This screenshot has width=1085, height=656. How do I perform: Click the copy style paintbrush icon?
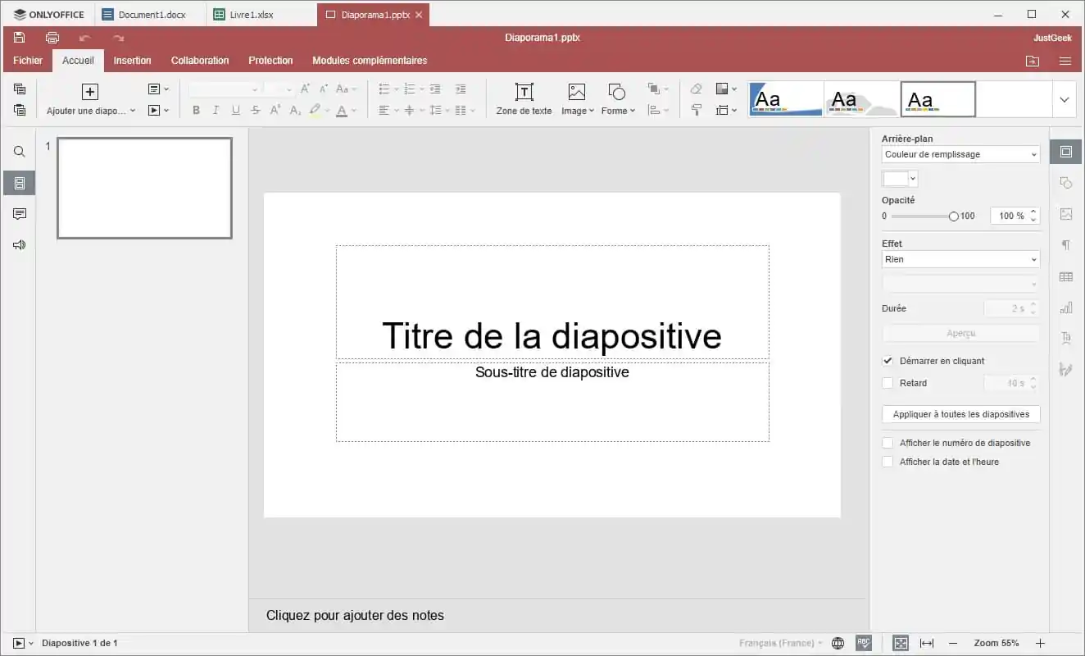tap(697, 110)
